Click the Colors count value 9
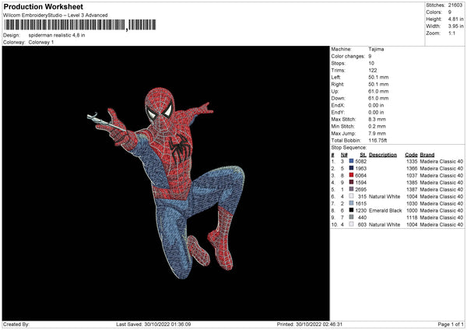This screenshot has height=330, width=467. [x=450, y=12]
